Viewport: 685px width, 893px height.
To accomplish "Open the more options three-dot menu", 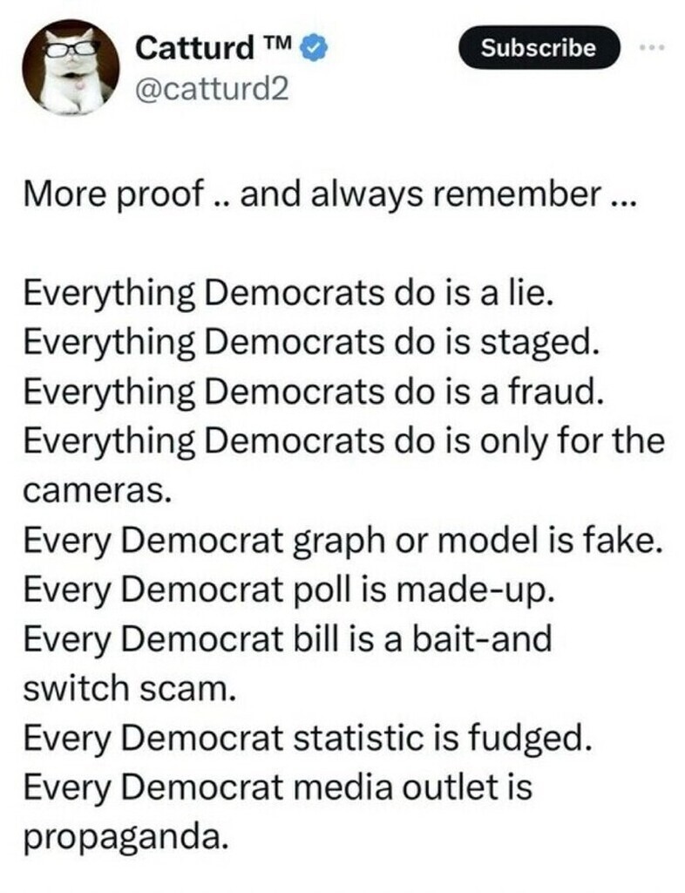I will tap(652, 47).
